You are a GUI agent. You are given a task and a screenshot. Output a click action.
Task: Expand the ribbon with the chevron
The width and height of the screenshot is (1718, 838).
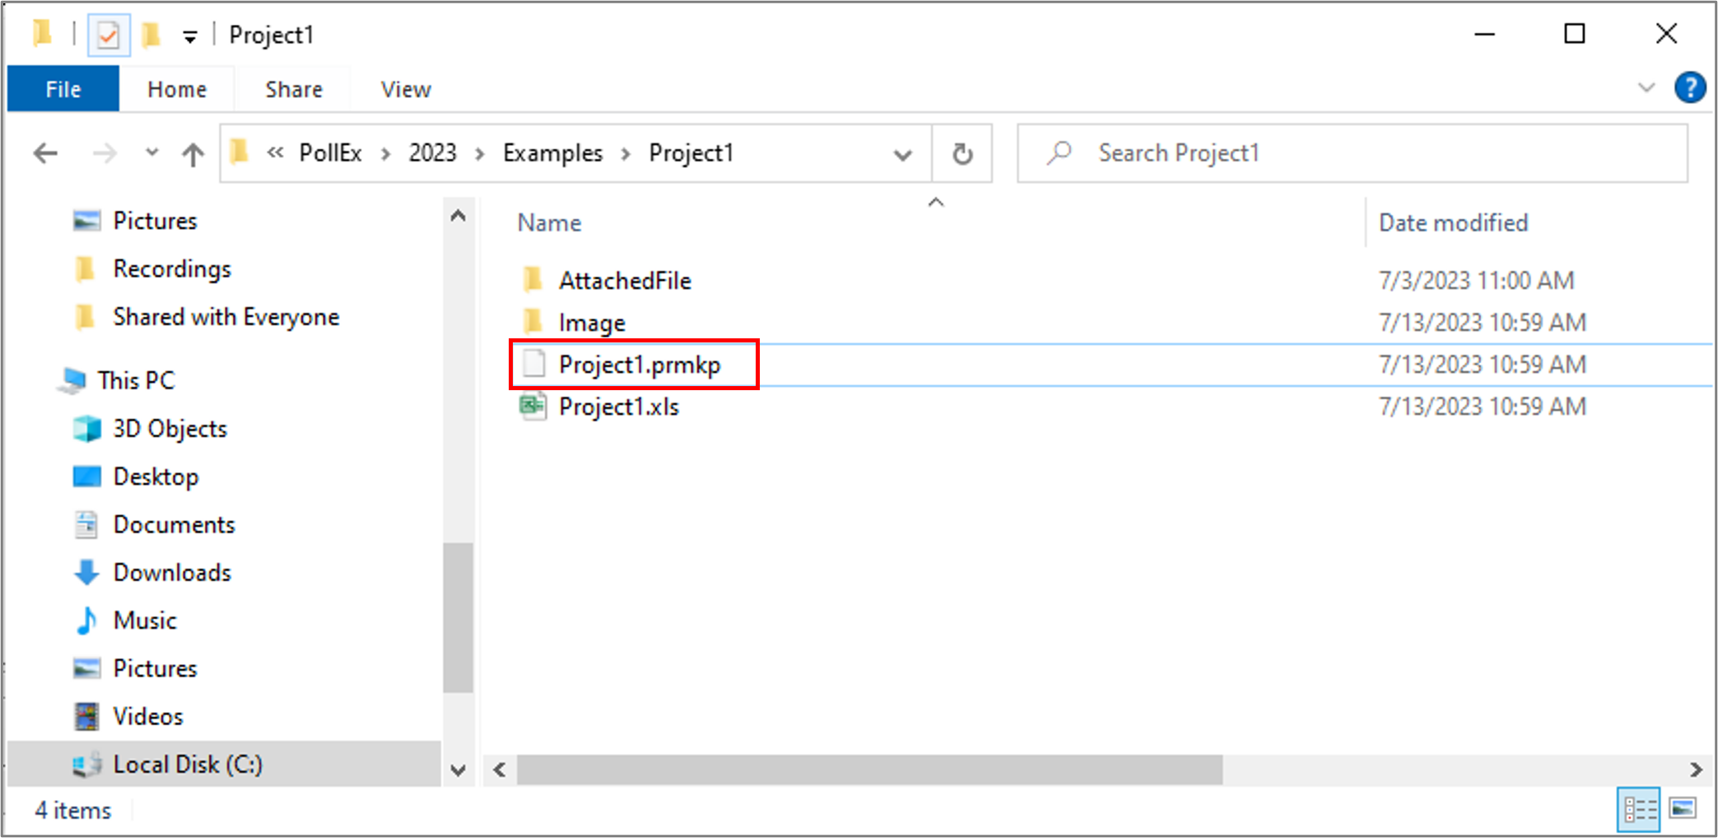tap(1646, 88)
